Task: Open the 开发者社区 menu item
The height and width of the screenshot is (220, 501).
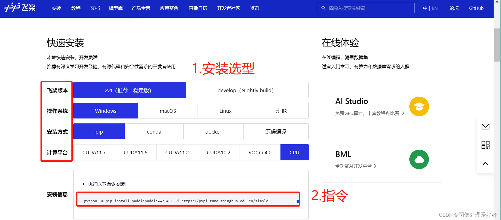Action: click(x=228, y=8)
